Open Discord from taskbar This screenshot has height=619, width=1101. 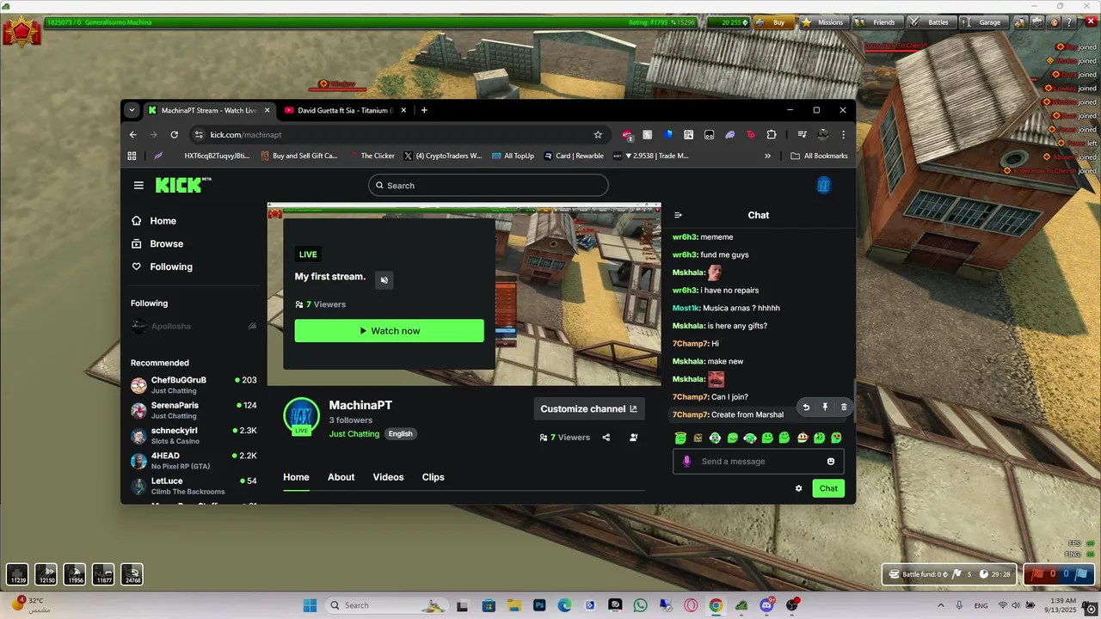tap(766, 605)
